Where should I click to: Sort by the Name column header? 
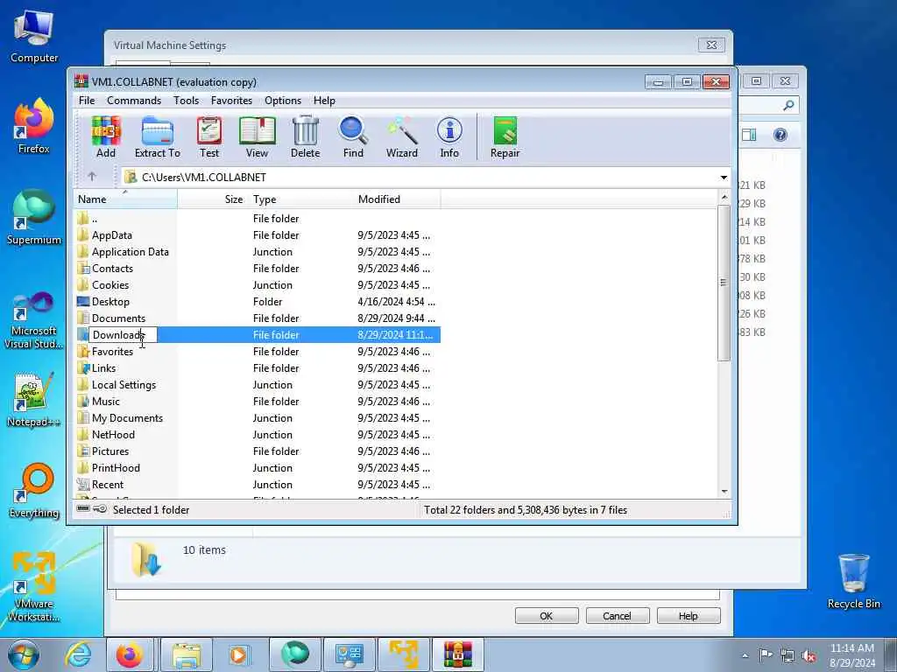(126, 199)
